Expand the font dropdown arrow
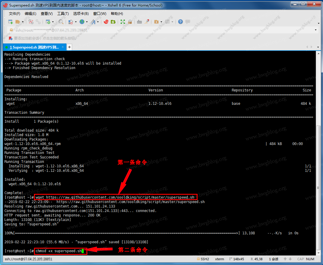This screenshot has width=323, height=265. (98, 22)
